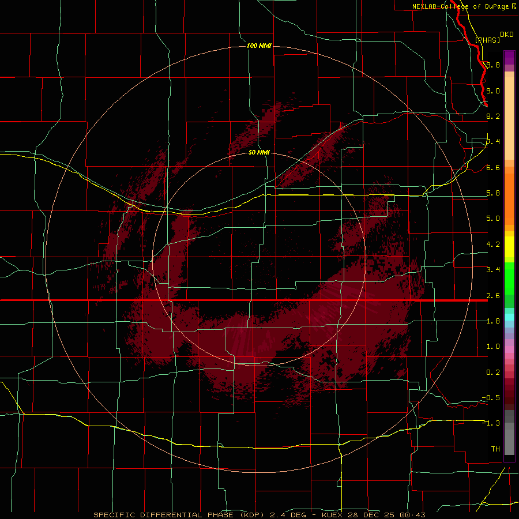Select the DKD label above the color scale
Viewport: 519px width, 519px height.
tap(507, 35)
